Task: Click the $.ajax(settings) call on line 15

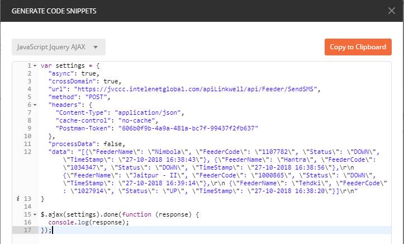Action: point(70,214)
